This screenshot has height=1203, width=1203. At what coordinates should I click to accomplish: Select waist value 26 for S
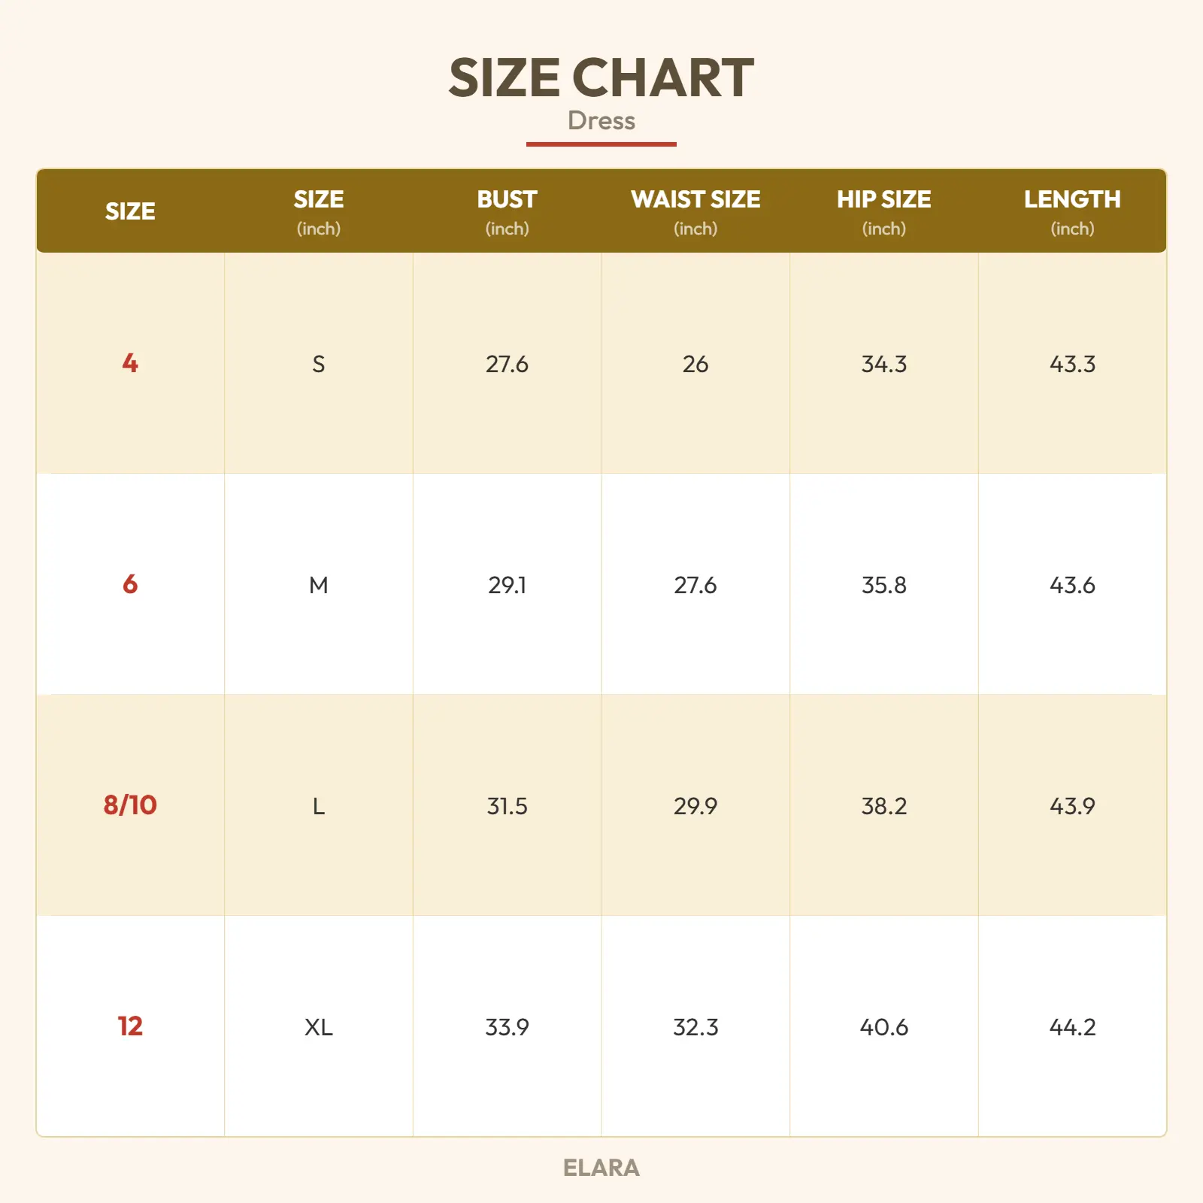695,364
